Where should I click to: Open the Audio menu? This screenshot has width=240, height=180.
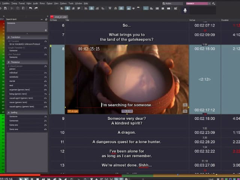point(36,3)
